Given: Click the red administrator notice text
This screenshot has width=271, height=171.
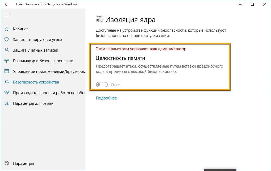Looking at the screenshot, I should 141,49.
